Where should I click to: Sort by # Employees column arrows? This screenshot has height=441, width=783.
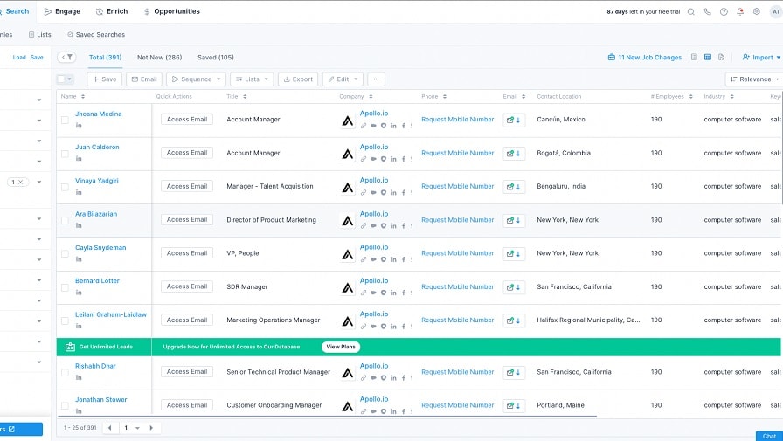click(x=690, y=97)
